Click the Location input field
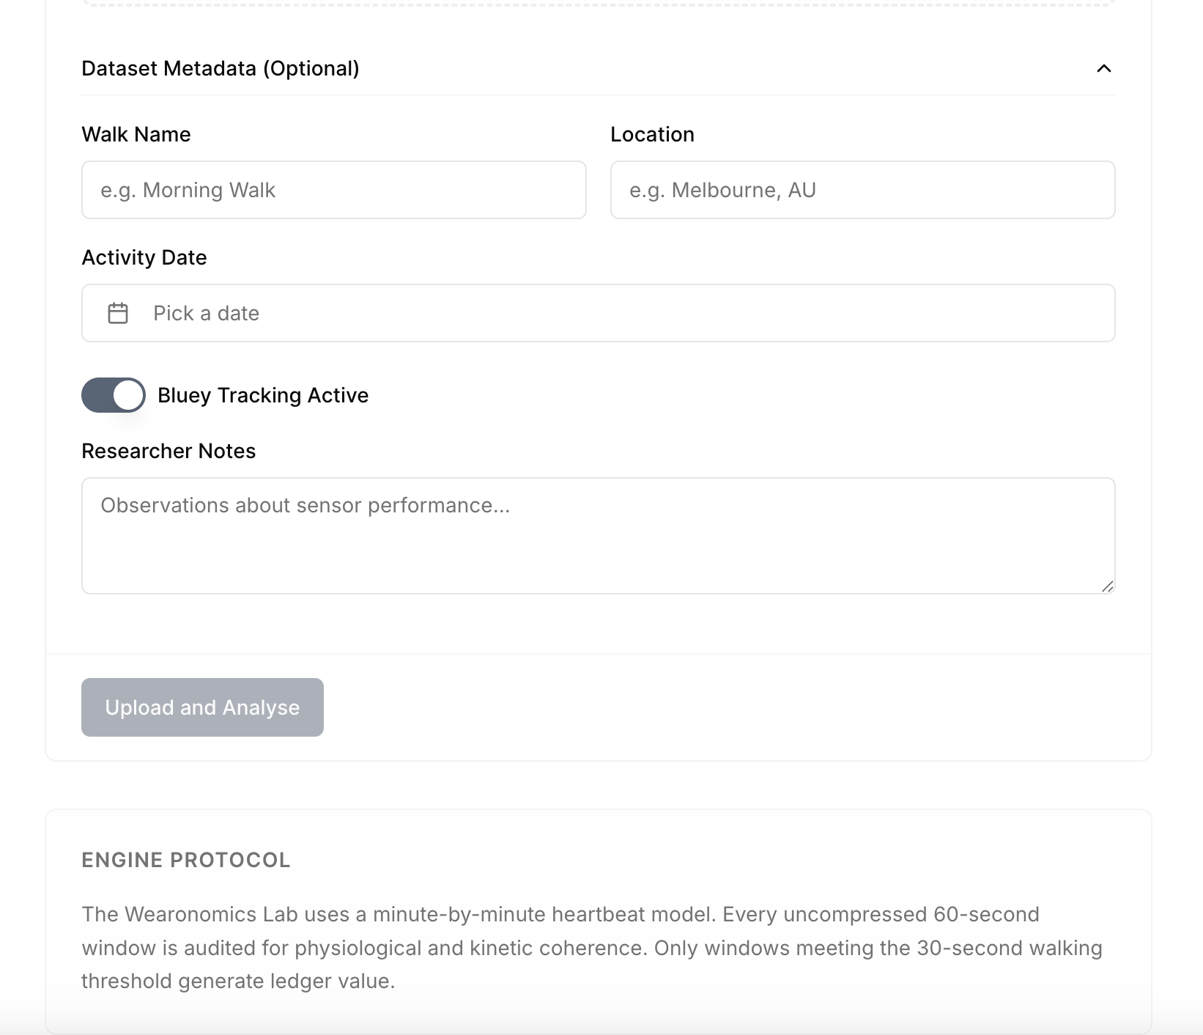This screenshot has height=1035, width=1203. [x=863, y=190]
